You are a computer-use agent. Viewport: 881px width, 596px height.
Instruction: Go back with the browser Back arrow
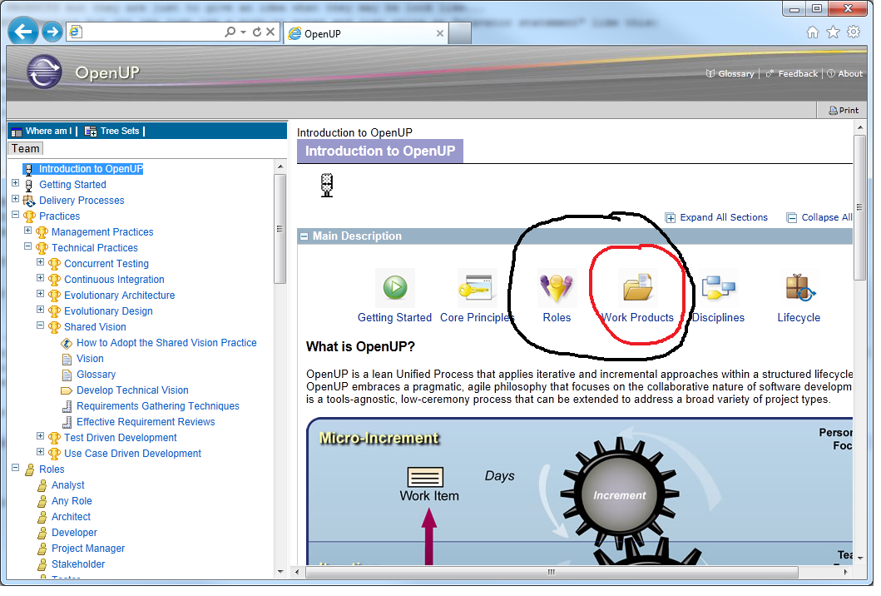[x=23, y=32]
